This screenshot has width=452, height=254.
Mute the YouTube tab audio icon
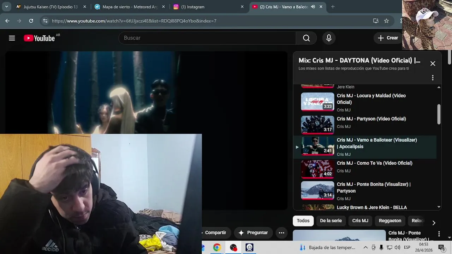313,7
